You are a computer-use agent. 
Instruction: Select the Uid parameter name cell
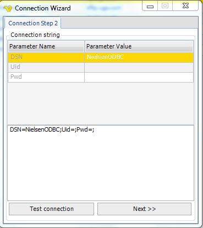pos(46,67)
